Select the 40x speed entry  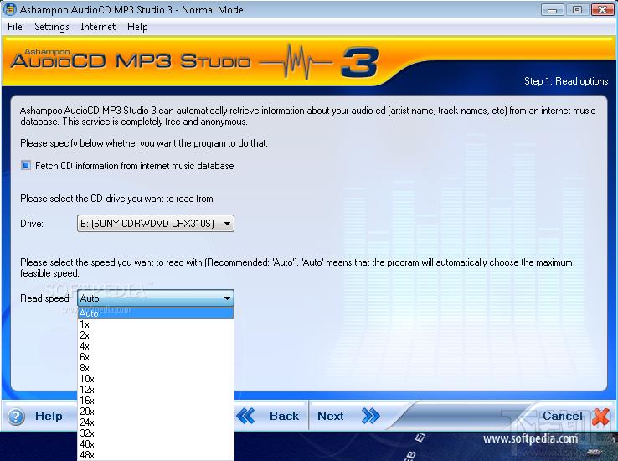click(x=155, y=443)
